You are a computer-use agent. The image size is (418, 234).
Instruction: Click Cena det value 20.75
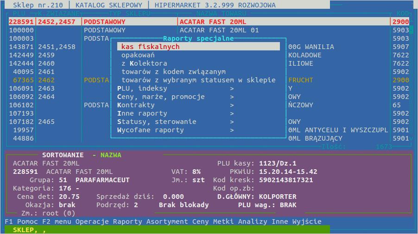pyautogui.click(x=70, y=197)
